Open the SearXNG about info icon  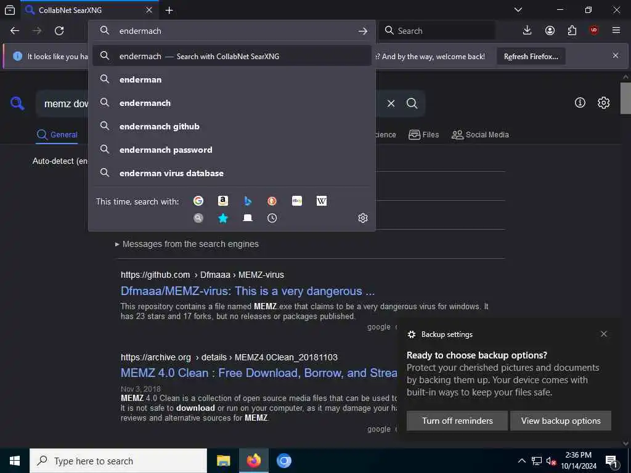click(580, 103)
